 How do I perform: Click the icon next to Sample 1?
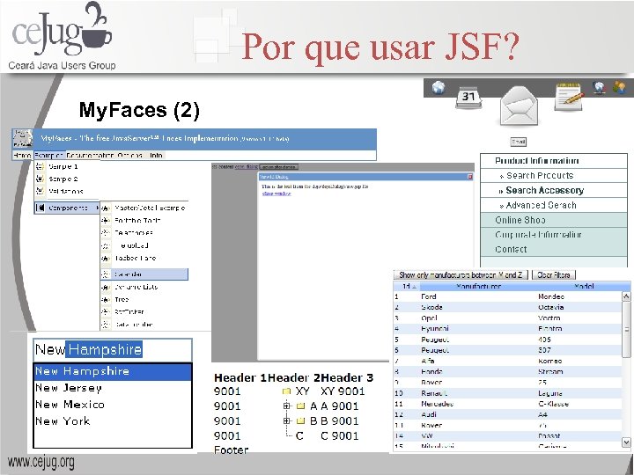[40, 166]
